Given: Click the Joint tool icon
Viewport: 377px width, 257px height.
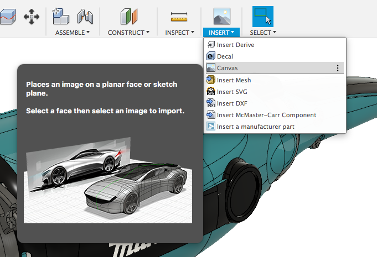Looking at the screenshot, I should 85,17.
